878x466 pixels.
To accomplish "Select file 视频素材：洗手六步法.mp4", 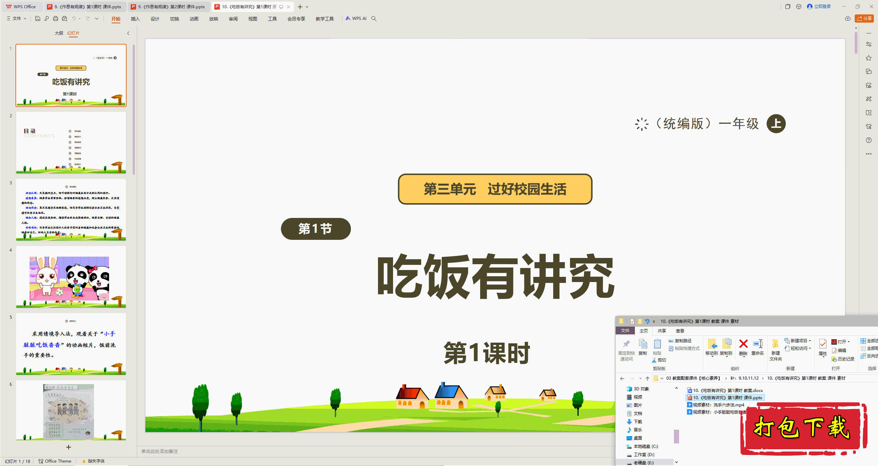I will pos(716,405).
